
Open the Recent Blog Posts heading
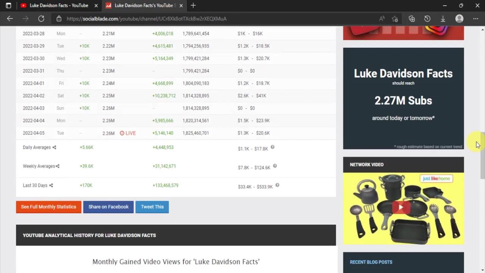(371, 262)
